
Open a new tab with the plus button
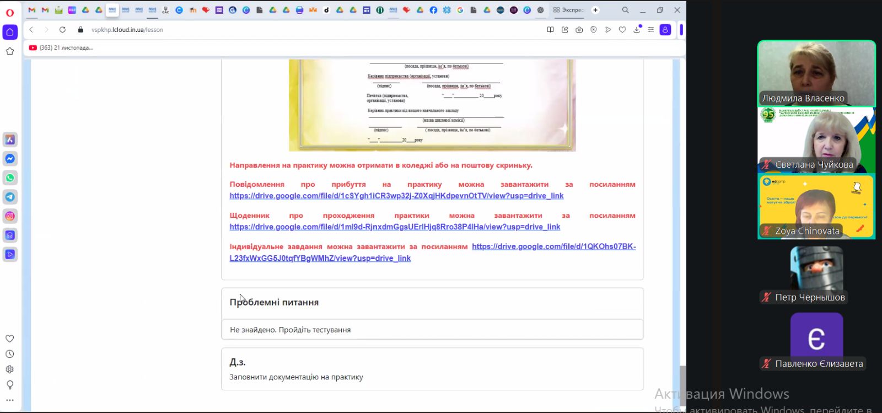595,10
